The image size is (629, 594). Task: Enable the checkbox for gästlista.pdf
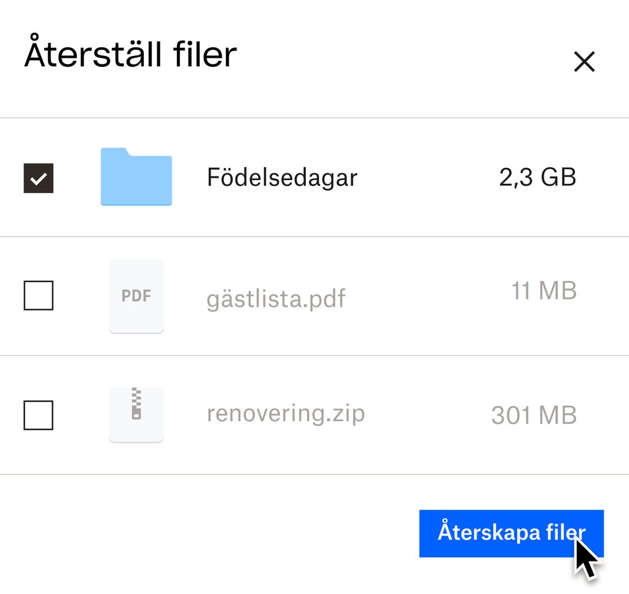(x=38, y=296)
